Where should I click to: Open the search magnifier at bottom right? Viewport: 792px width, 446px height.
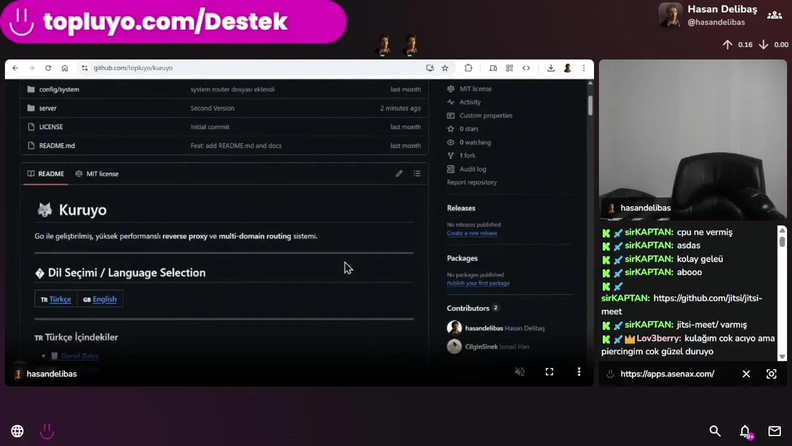(x=715, y=431)
